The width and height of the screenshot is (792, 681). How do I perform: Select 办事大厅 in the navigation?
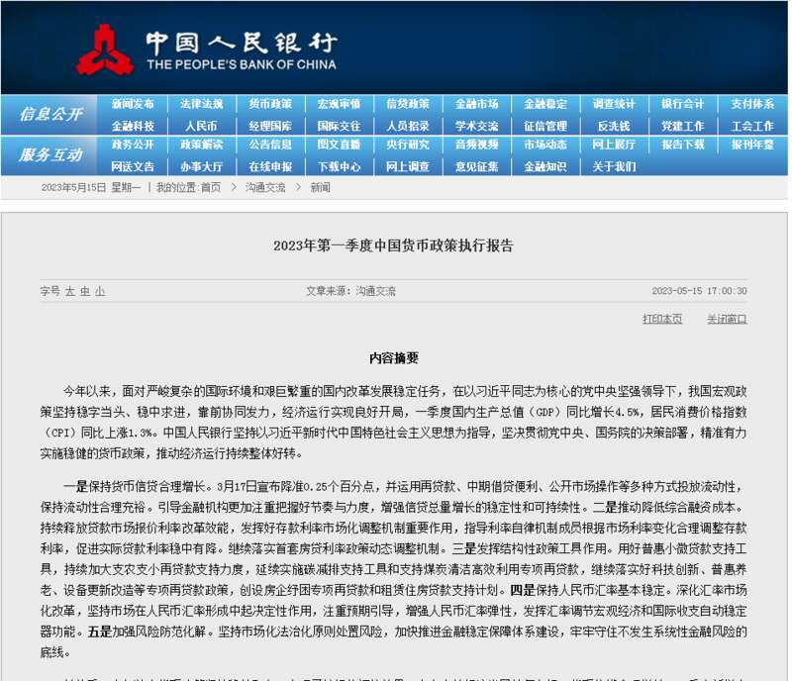pos(202,166)
